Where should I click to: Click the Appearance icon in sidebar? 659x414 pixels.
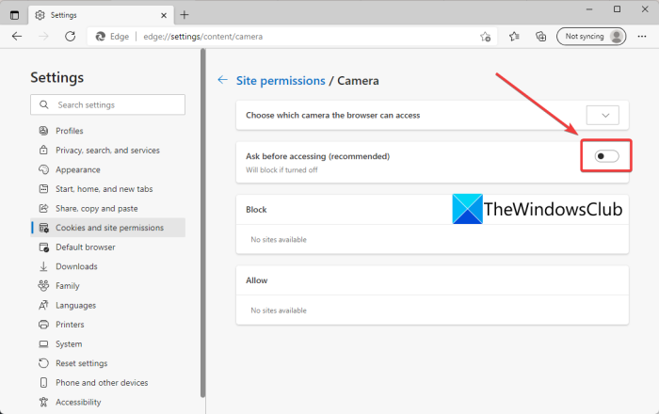(x=43, y=169)
